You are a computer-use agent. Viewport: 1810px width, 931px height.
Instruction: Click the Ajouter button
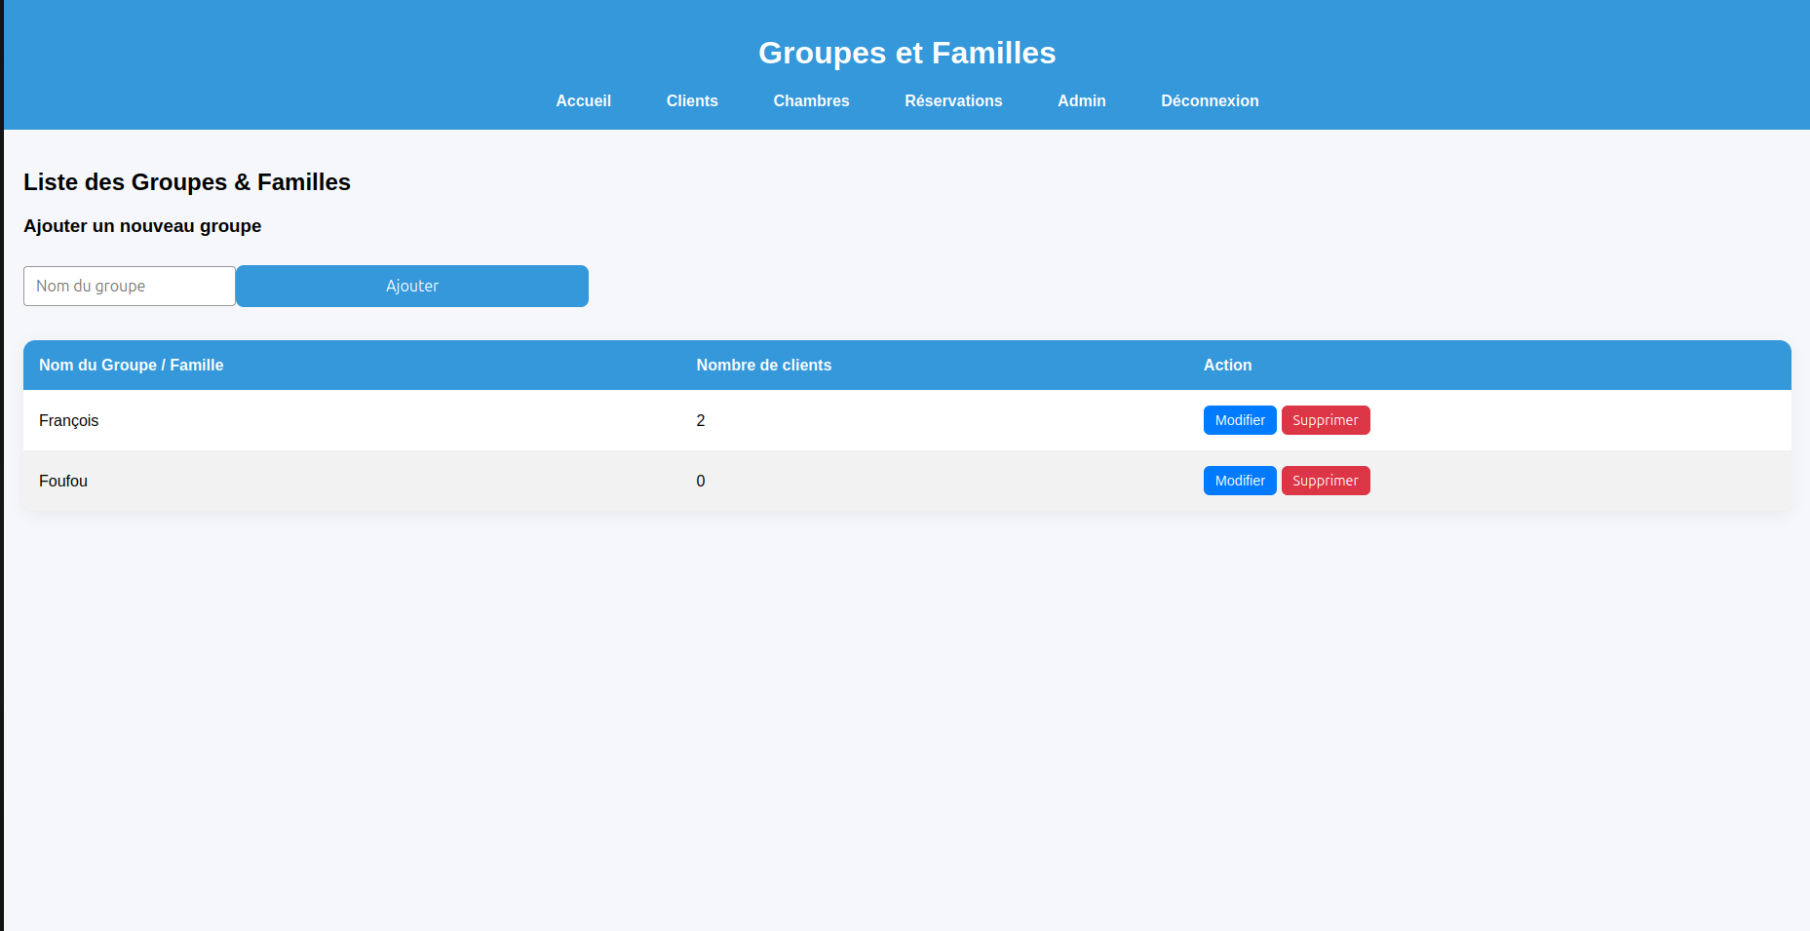pyautogui.click(x=411, y=286)
